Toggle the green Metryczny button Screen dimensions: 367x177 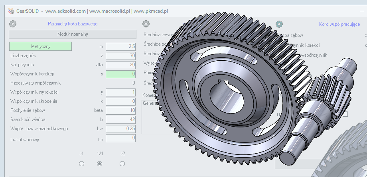pyautogui.click(x=40, y=46)
